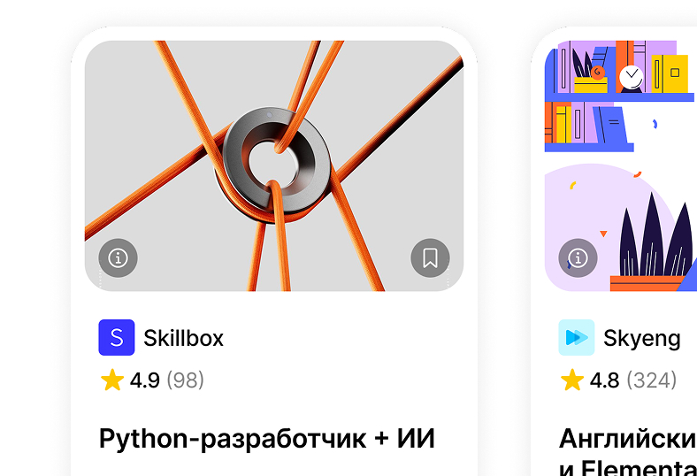Click the yellow star next to 4.8
Image resolution: width=697 pixels, height=476 pixels.
[x=572, y=380]
